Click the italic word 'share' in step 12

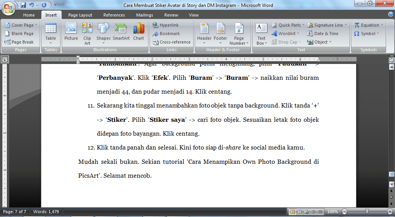coord(233,148)
